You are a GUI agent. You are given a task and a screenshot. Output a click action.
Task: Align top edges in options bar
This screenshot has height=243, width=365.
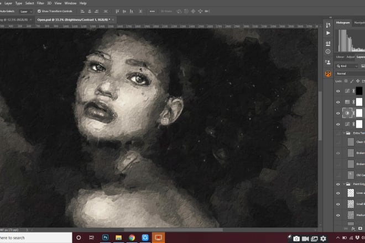(117, 11)
